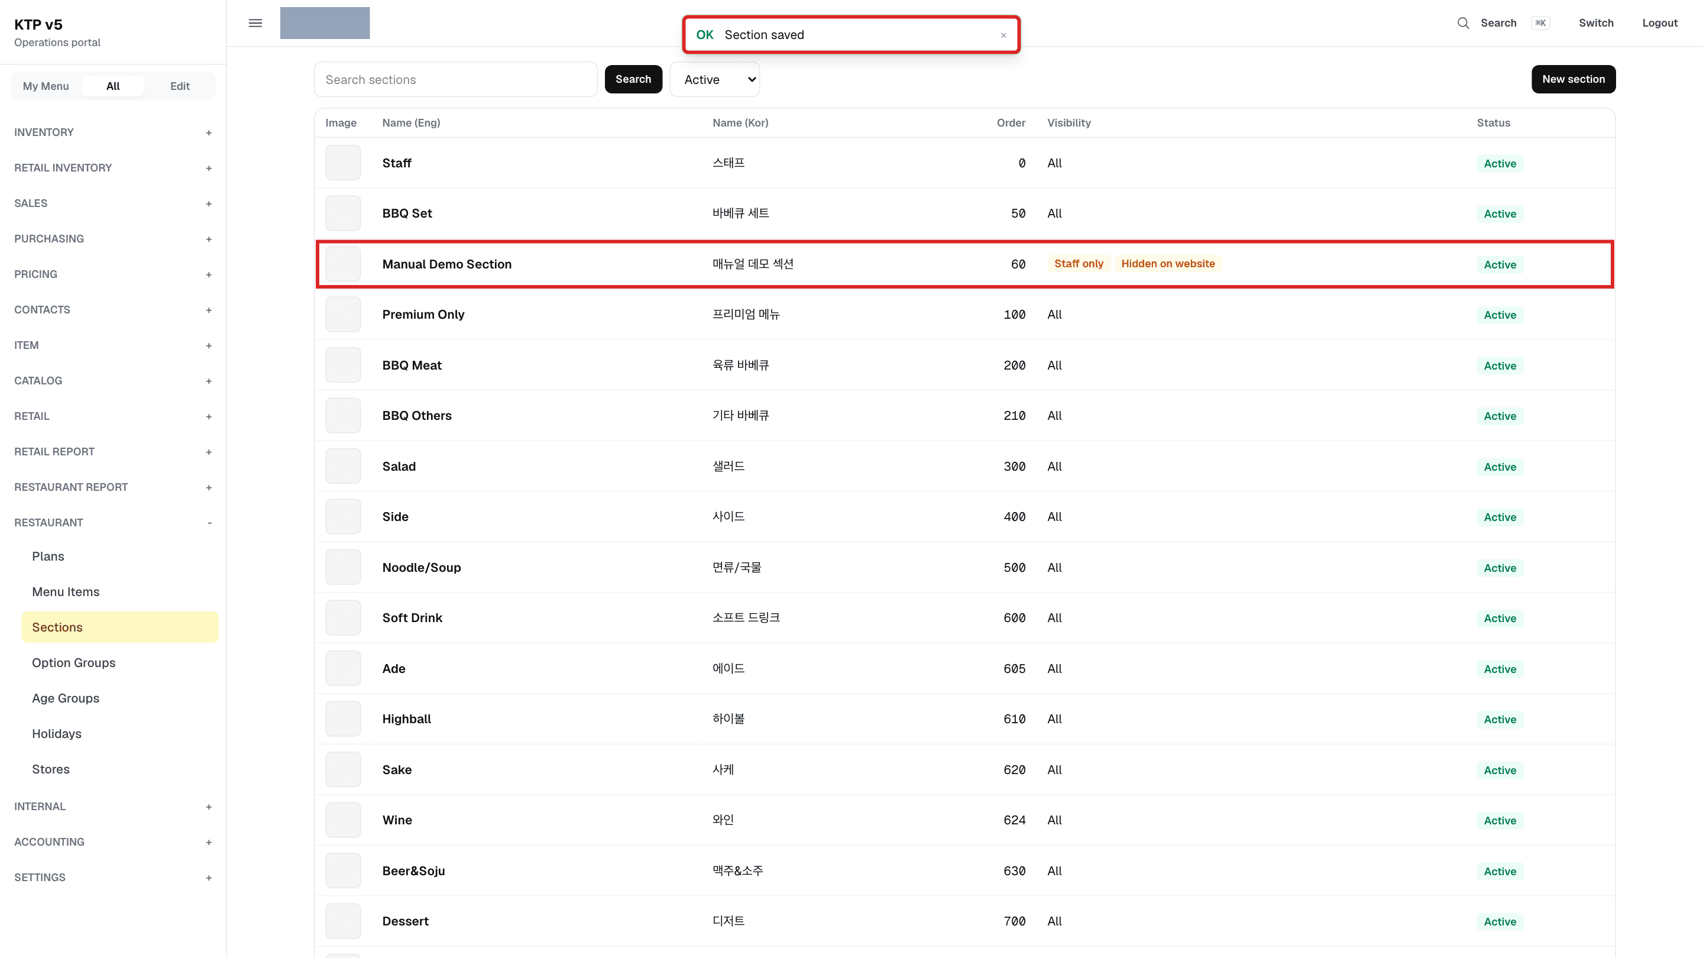This screenshot has width=1703, height=958.
Task: Click the black Search button
Action: pos(633,79)
